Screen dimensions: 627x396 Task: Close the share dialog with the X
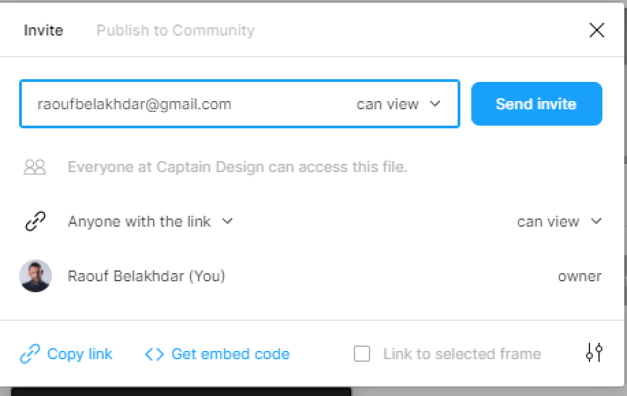597,30
